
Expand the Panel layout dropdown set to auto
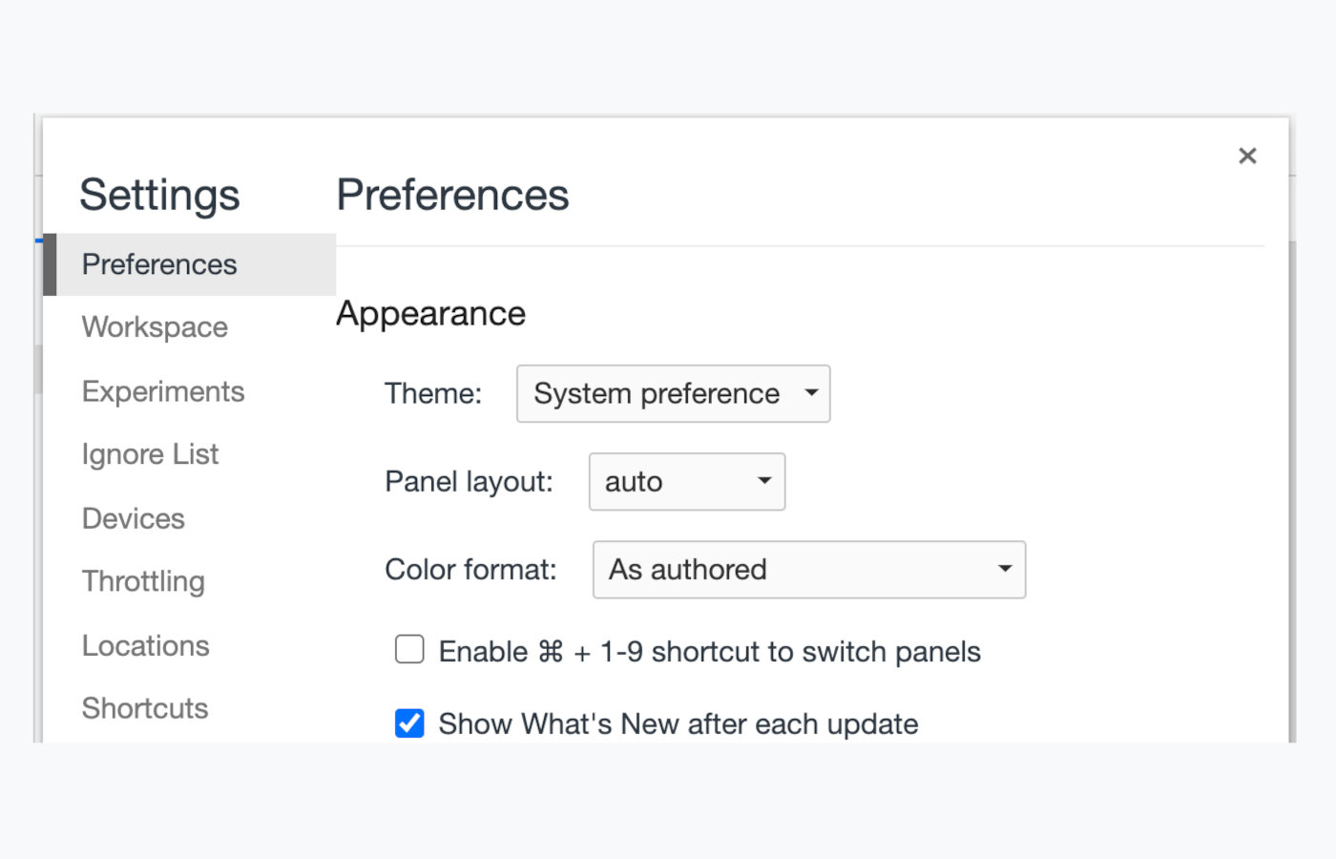point(687,481)
